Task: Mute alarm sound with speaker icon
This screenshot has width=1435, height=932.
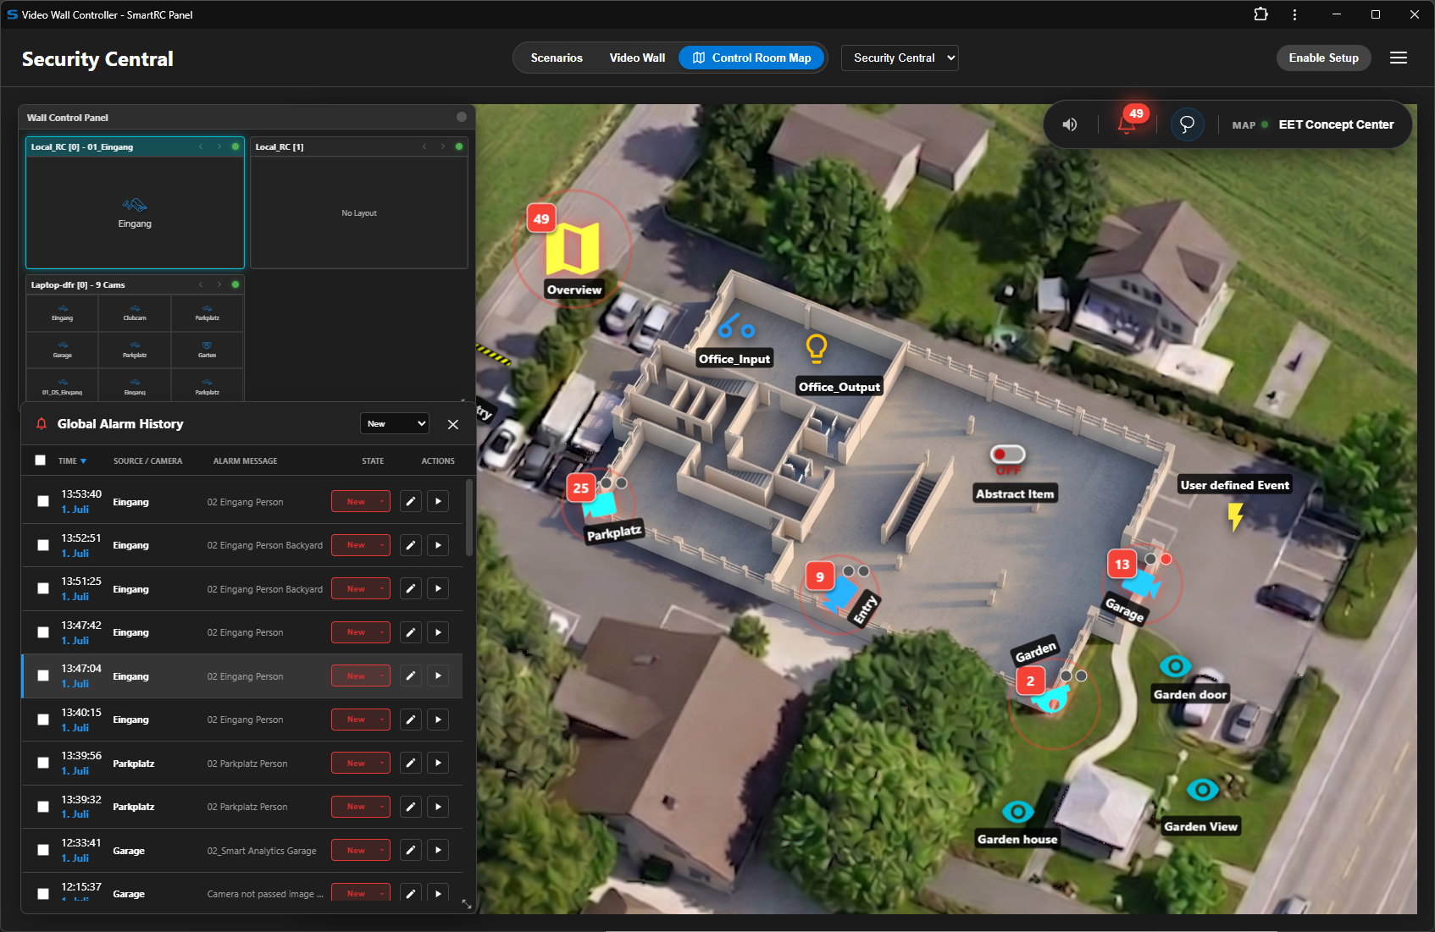Action: 1070,124
